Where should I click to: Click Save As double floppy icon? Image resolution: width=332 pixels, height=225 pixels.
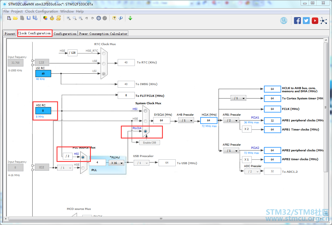coord(35,18)
